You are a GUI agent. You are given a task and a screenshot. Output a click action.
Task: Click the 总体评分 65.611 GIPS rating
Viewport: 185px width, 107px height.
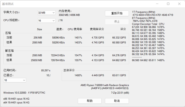119,75
